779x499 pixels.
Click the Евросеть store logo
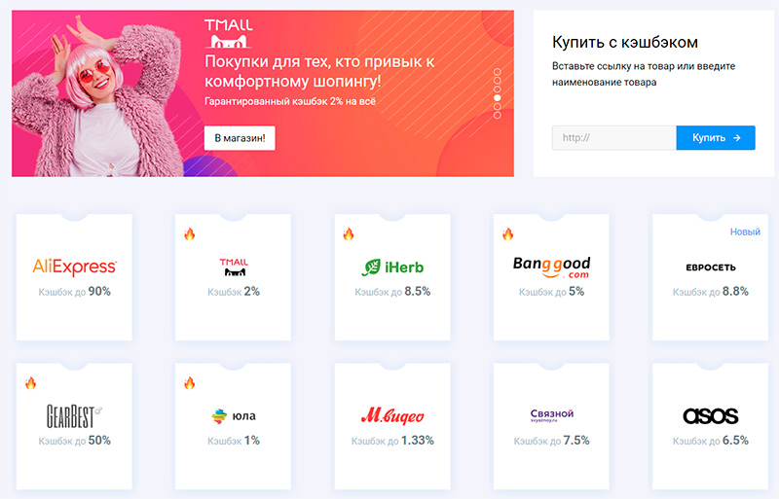click(710, 267)
